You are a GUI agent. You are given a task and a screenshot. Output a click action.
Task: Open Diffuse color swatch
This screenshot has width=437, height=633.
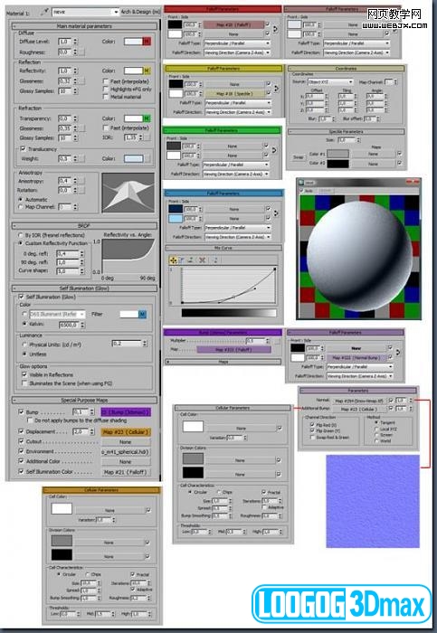pyautogui.click(x=133, y=42)
